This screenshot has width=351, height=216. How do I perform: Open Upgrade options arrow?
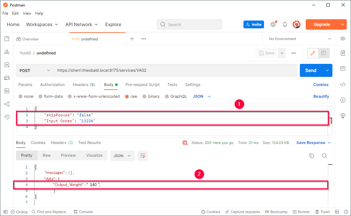point(342,24)
